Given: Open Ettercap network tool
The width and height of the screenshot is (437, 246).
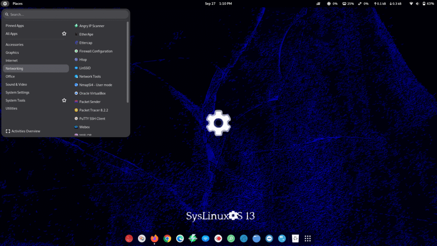Looking at the screenshot, I should tap(85, 43).
